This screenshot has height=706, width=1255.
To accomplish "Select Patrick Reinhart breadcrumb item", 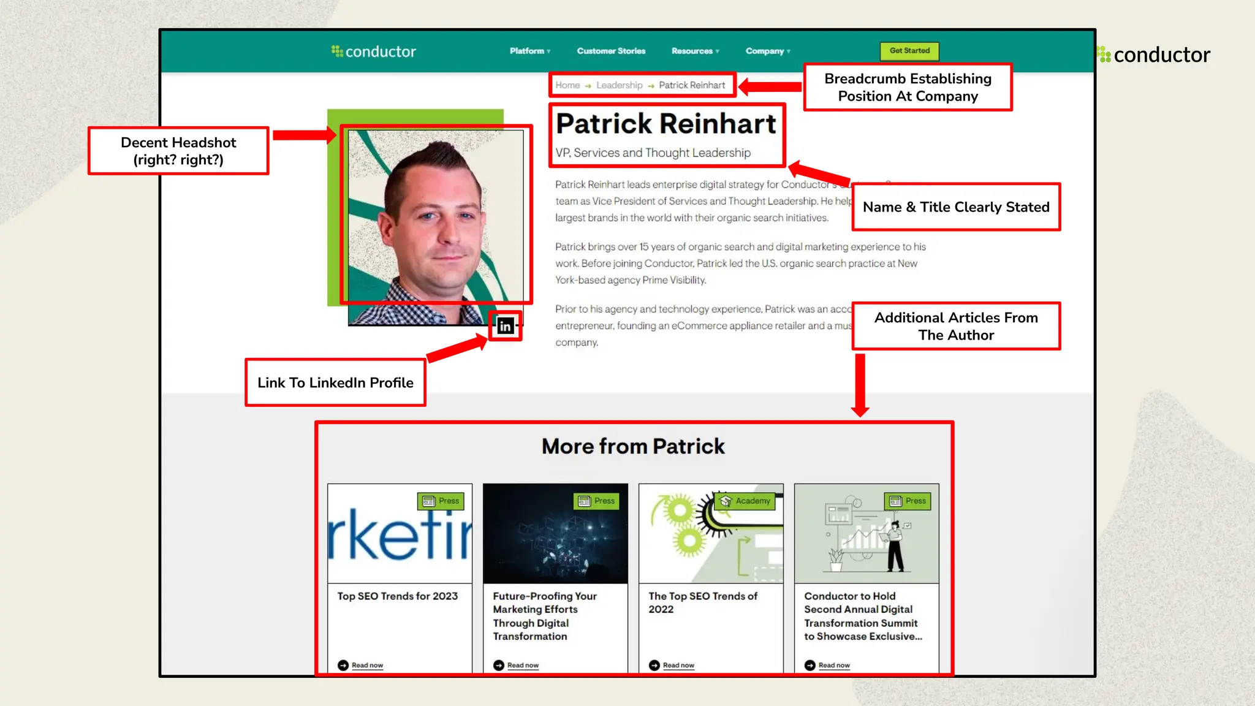I will (692, 85).
